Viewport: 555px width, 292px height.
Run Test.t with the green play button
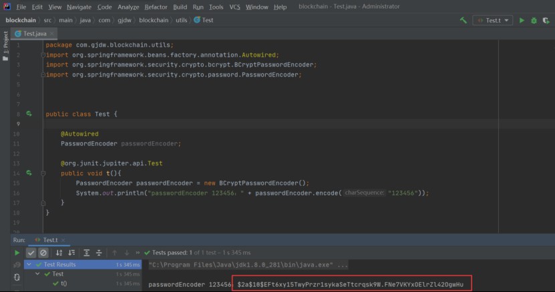coord(522,21)
